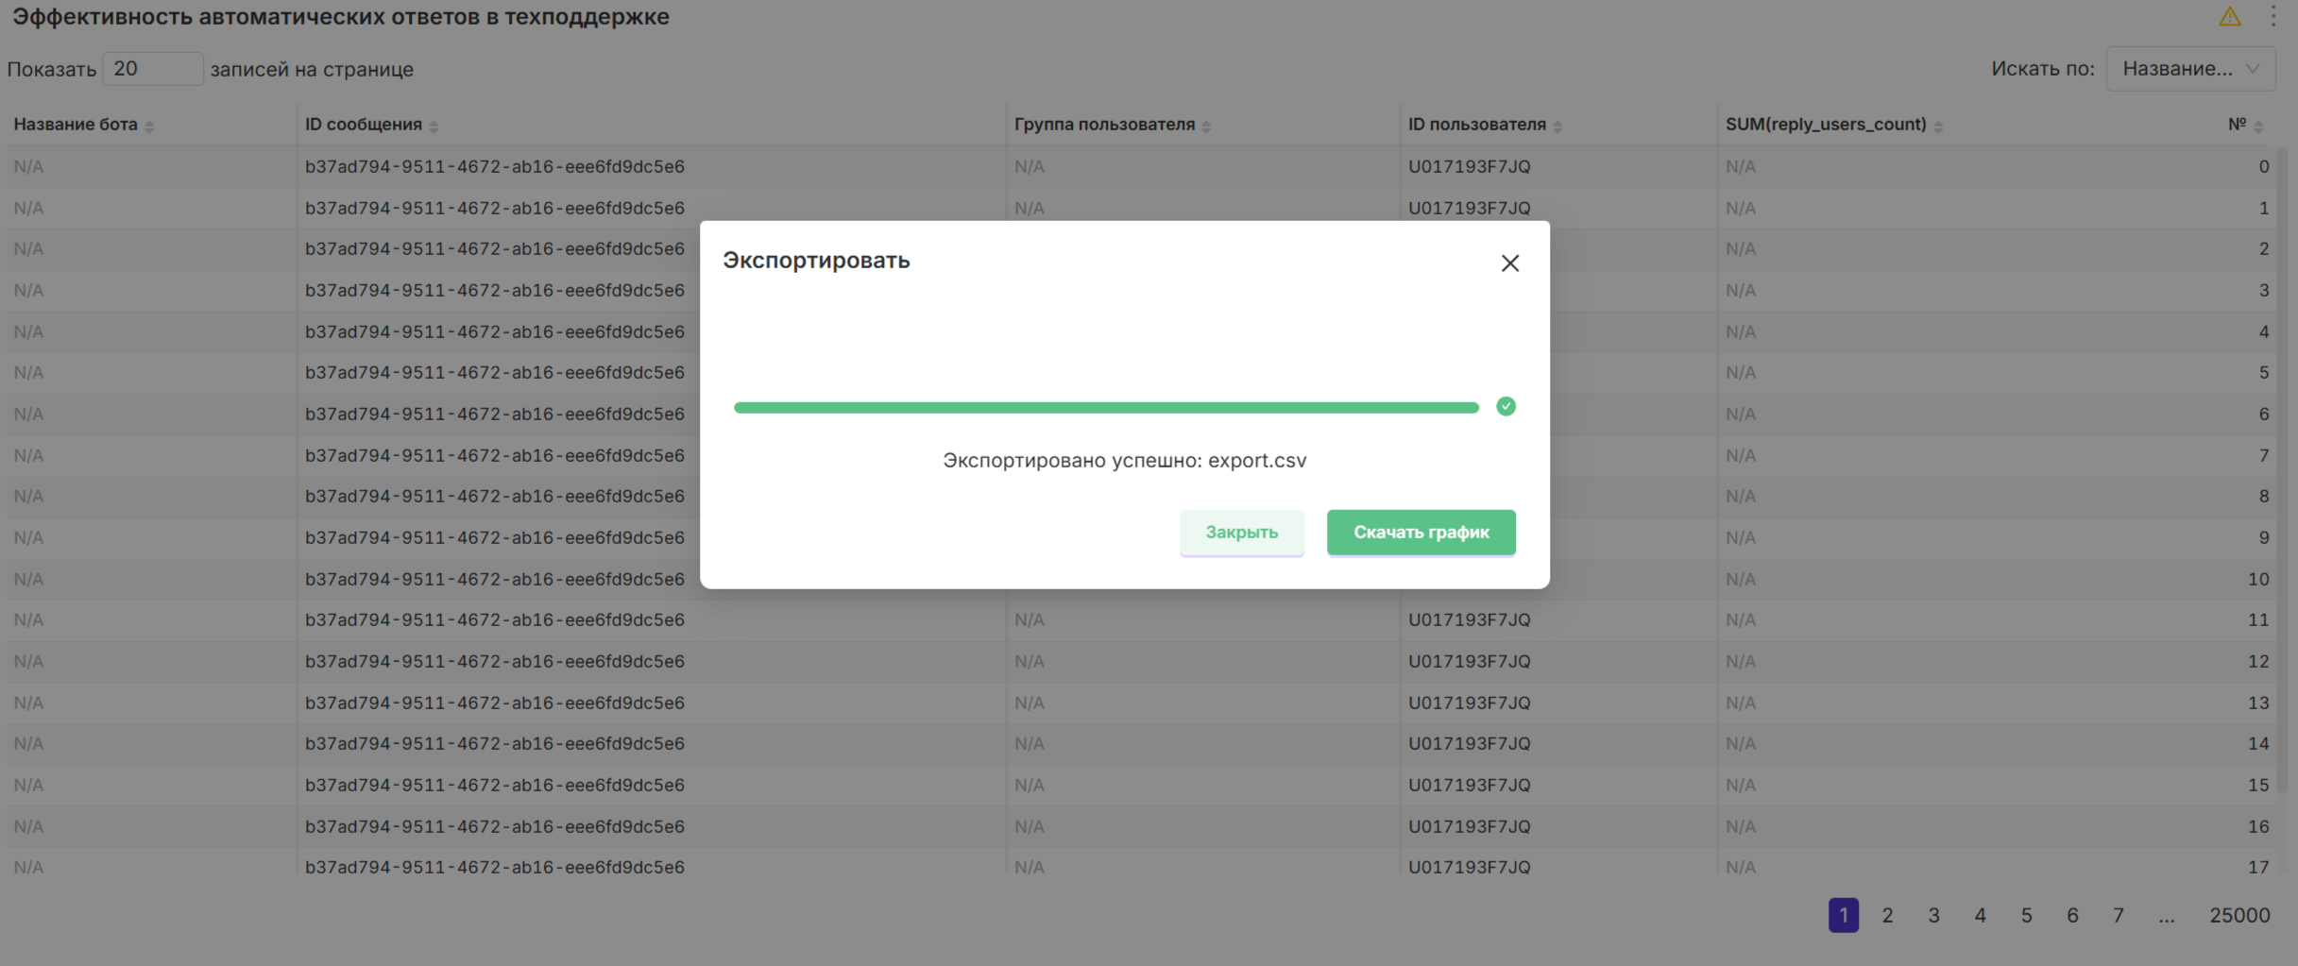The height and width of the screenshot is (966, 2298).
Task: Sort by the Название бота column
Action: click(149, 126)
